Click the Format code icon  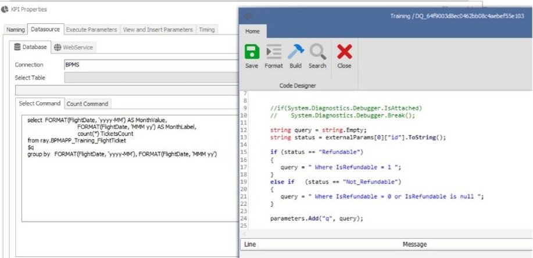pyautogui.click(x=274, y=52)
